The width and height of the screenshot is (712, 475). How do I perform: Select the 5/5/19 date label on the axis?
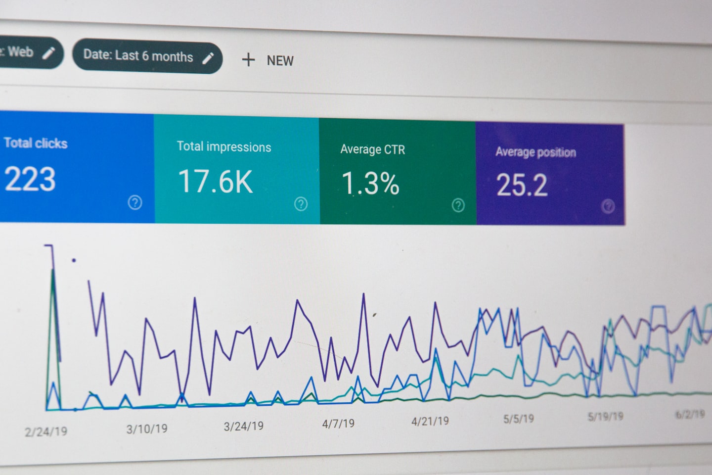tap(519, 419)
